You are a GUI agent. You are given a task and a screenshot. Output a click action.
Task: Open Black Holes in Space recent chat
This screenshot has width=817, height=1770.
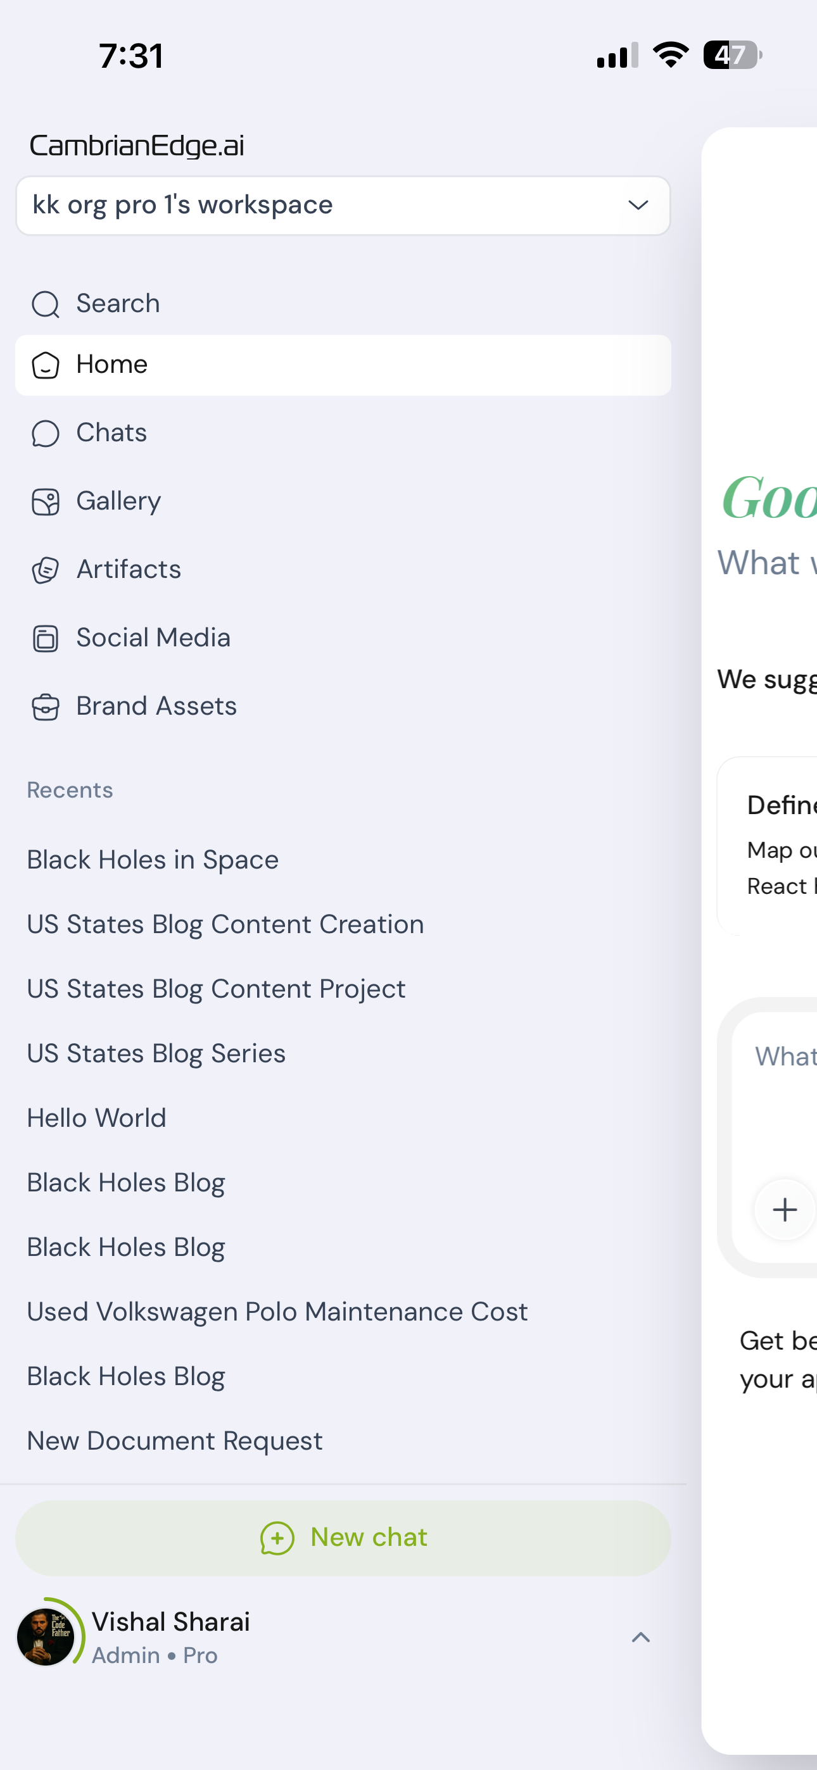[153, 860]
